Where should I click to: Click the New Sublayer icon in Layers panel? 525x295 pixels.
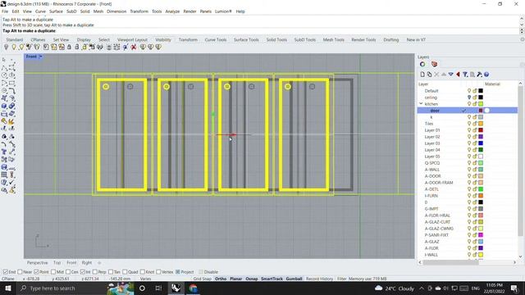pos(429,75)
